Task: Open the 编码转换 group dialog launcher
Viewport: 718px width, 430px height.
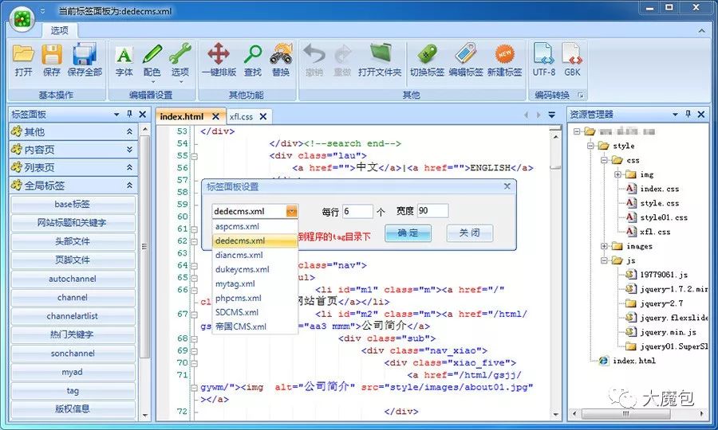Action: [x=581, y=95]
